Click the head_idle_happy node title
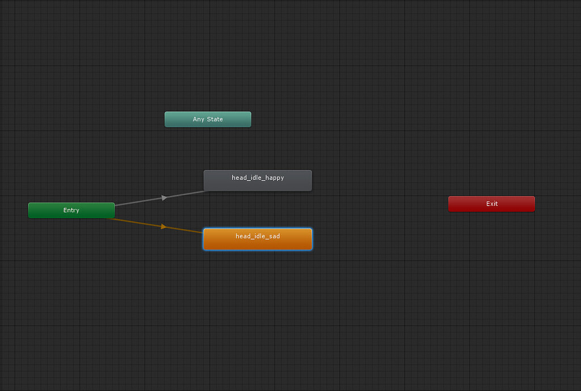This screenshot has height=391, width=581. pyautogui.click(x=257, y=178)
